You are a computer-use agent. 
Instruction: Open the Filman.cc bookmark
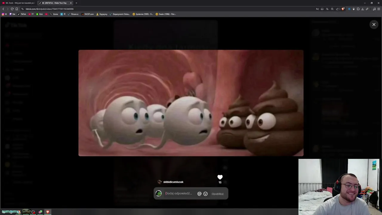click(73, 14)
